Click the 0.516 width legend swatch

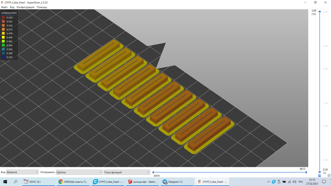(3, 29)
